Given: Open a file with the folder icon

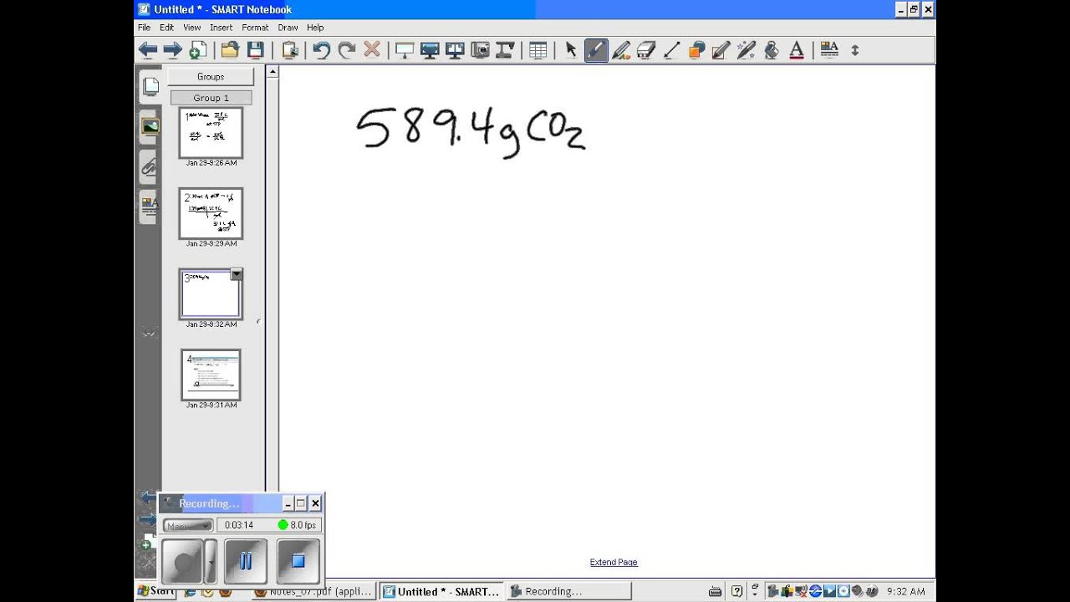Looking at the screenshot, I should (230, 50).
